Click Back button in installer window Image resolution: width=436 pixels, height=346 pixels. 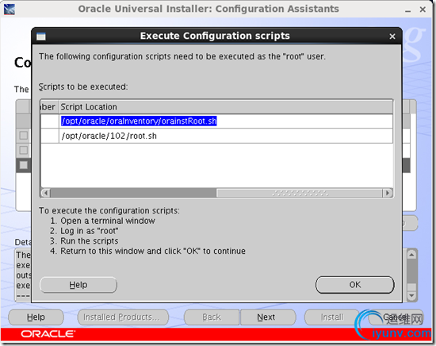pos(212,317)
